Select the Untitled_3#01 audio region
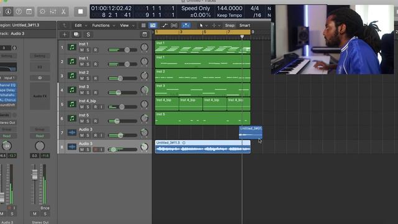This screenshot has height=224, width=398. tap(251, 133)
